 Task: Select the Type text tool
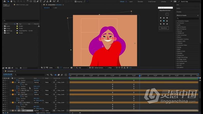pos(41,2)
